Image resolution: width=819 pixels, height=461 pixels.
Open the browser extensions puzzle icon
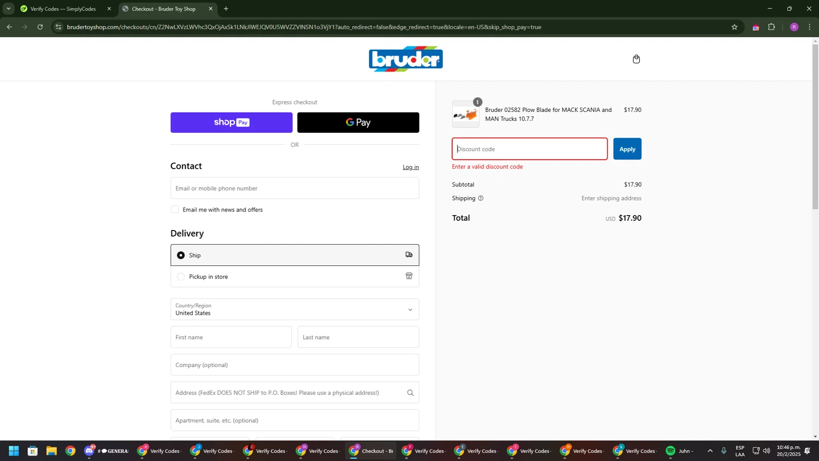pyautogui.click(x=771, y=27)
